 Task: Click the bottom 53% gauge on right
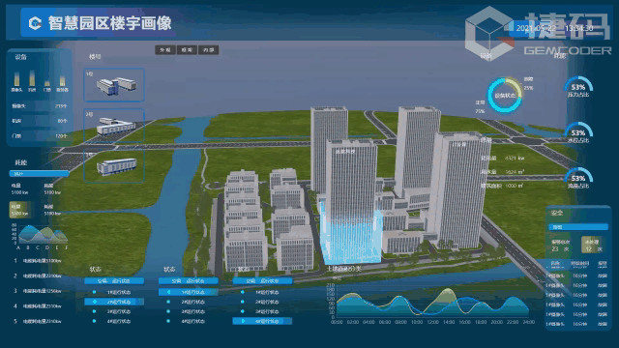coord(578,178)
